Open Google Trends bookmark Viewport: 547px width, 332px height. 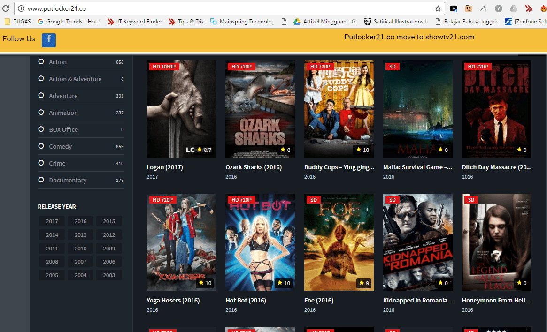[69, 22]
